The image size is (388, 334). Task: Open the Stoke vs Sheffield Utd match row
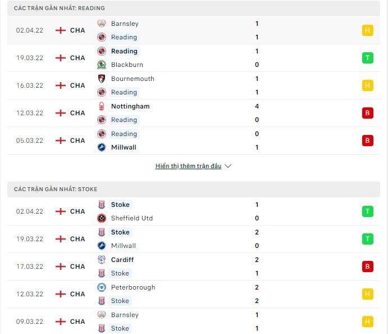[194, 211]
